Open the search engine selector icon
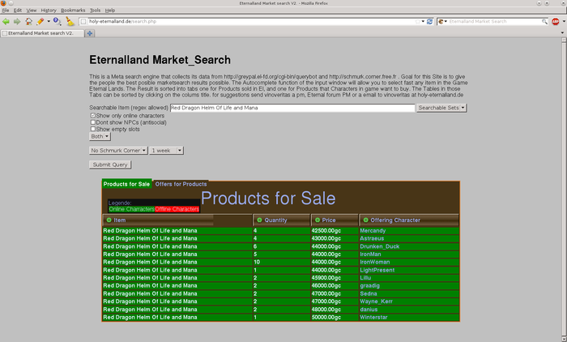The width and height of the screenshot is (567, 342). pos(442,22)
